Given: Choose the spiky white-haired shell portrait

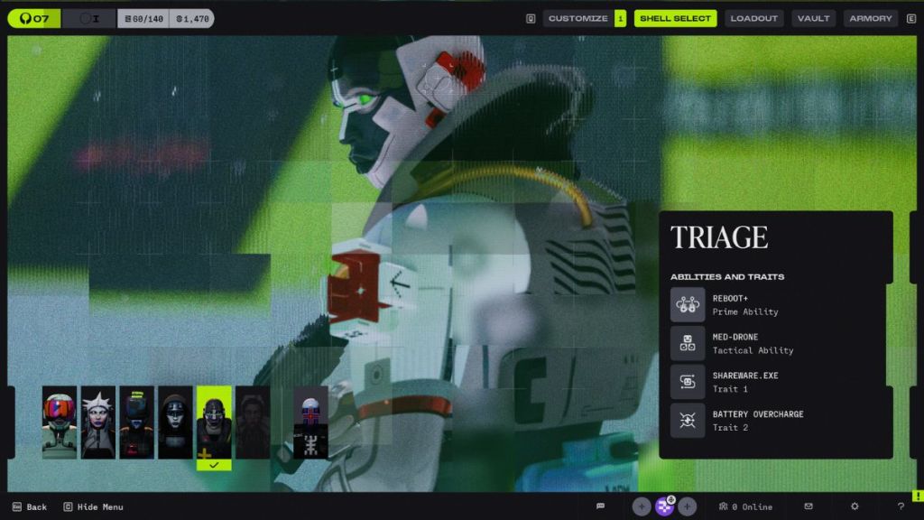Looking at the screenshot, I should click(x=98, y=422).
